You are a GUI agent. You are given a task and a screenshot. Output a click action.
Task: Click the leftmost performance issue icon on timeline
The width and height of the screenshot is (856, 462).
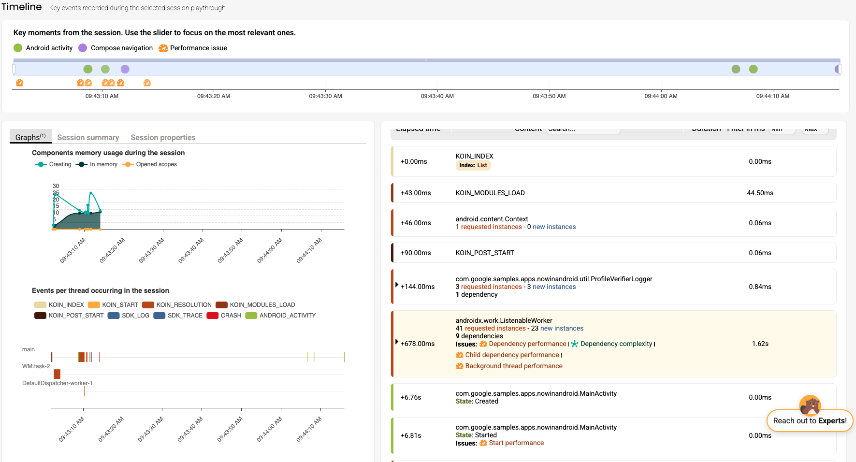point(19,83)
